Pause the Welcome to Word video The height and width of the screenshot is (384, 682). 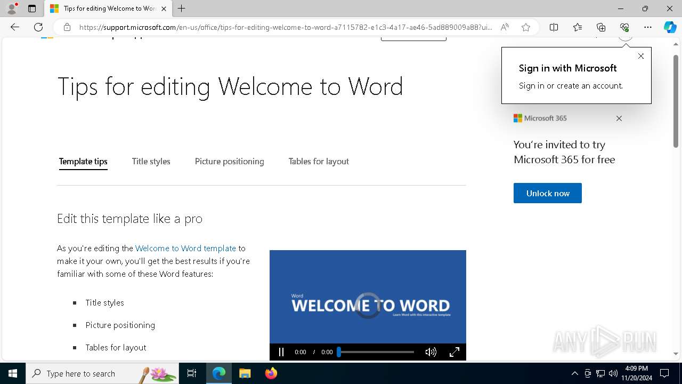281,352
